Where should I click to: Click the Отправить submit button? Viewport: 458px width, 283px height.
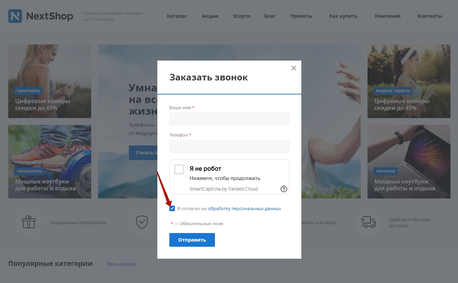click(x=192, y=240)
